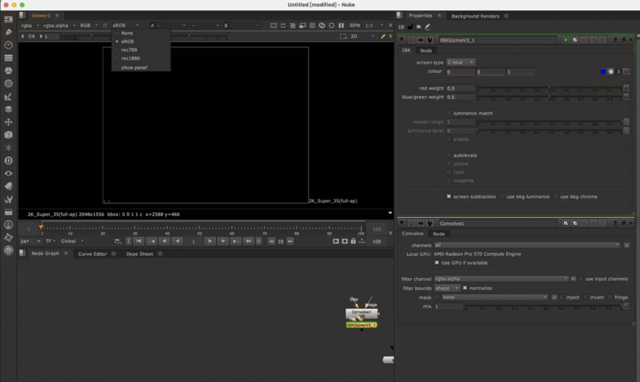
Task: Open the mask none dropdown
Action: [x=495, y=297]
